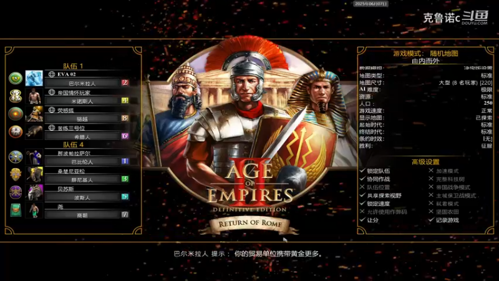Open EVA 02's blue player avatar
The width and height of the screenshot is (499, 281).
pyautogui.click(x=34, y=78)
